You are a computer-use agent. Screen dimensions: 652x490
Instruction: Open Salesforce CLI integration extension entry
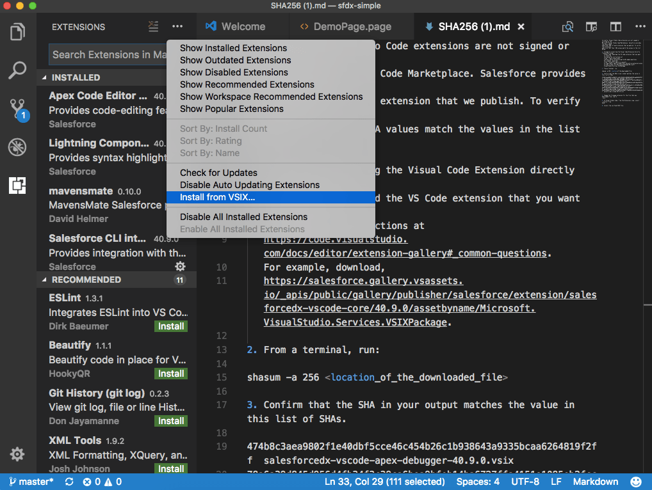(x=117, y=252)
